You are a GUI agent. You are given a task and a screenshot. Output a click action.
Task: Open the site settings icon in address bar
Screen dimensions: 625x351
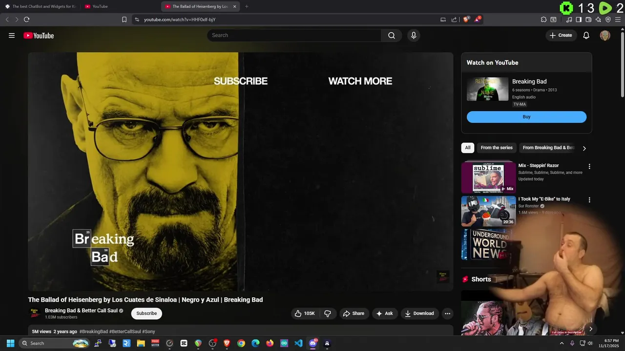click(137, 19)
